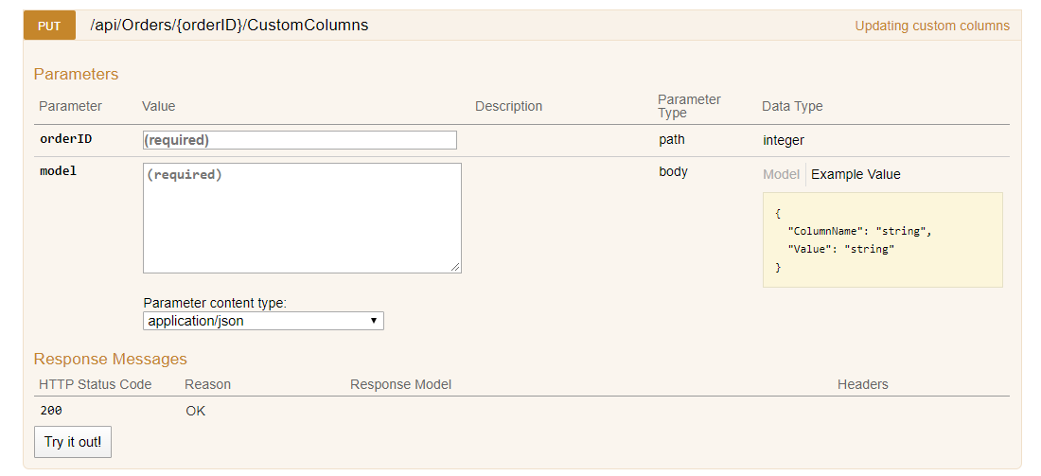Click the "Value" line in example JSON
The height and width of the screenshot is (476, 1041).
pos(841,249)
